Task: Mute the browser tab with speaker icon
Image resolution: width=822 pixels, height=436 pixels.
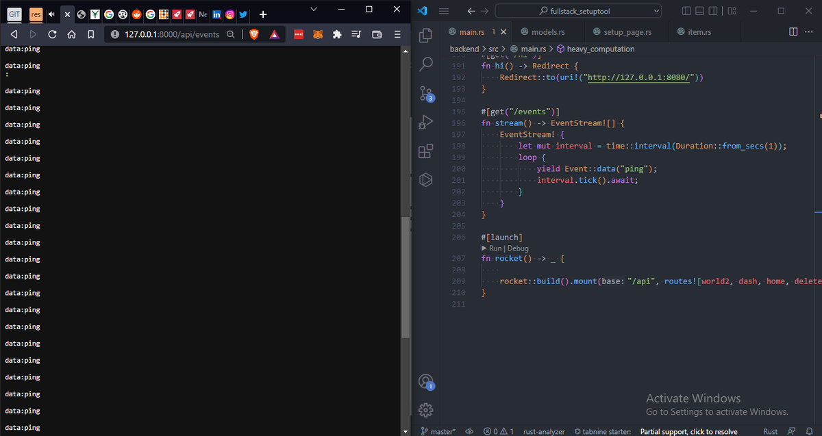Action: (x=51, y=14)
